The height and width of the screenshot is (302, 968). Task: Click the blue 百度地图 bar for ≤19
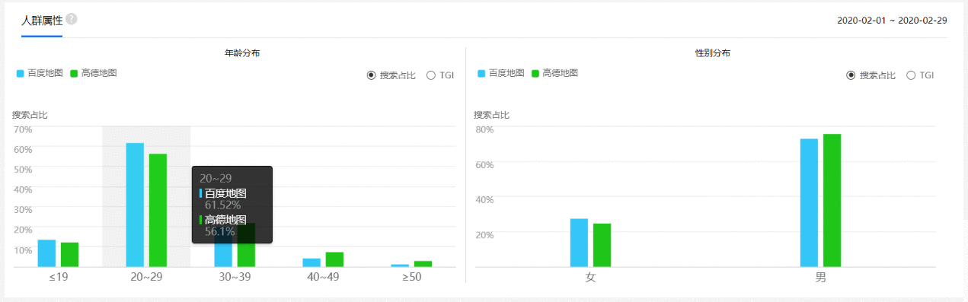[46, 253]
